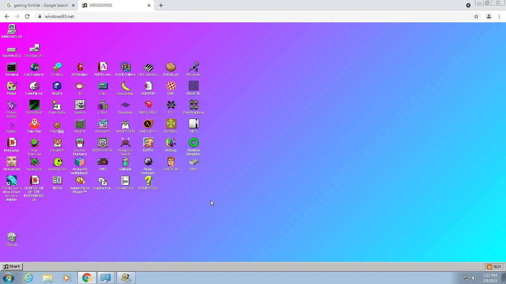Open the Piskel paint palette icon
506x284 pixels.
[11, 88]
